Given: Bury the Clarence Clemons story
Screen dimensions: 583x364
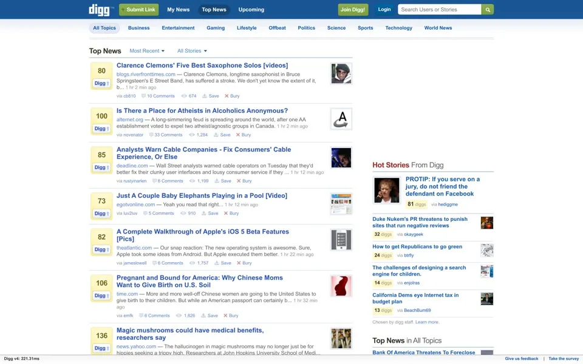Looking at the screenshot, I should (232, 96).
